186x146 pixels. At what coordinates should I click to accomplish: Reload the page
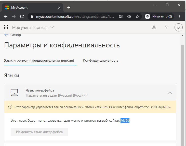click(x=22, y=16)
